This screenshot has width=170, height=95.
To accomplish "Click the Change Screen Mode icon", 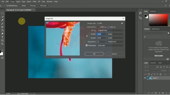I will click(x=2, y=58).
